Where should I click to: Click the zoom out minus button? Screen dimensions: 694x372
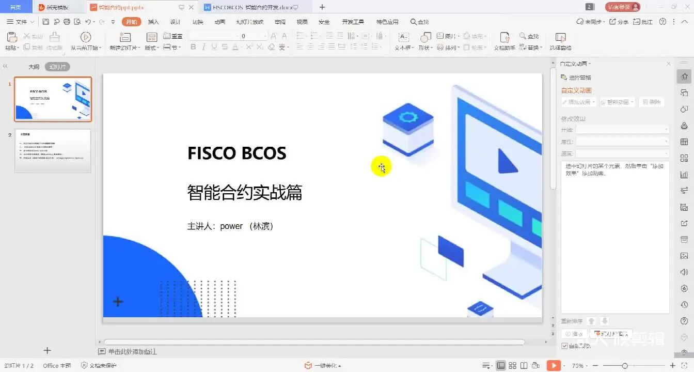pyautogui.click(x=594, y=366)
